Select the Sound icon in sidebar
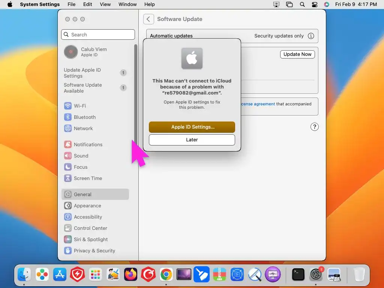This screenshot has width=384, height=288. (68, 156)
